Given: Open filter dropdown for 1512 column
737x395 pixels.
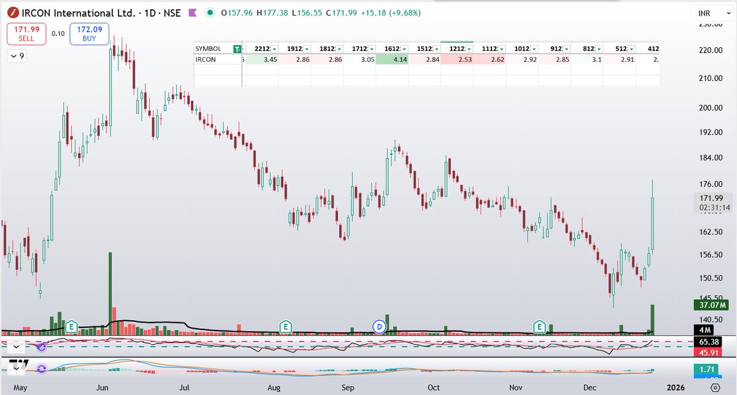Looking at the screenshot, I should pyautogui.click(x=436, y=48).
